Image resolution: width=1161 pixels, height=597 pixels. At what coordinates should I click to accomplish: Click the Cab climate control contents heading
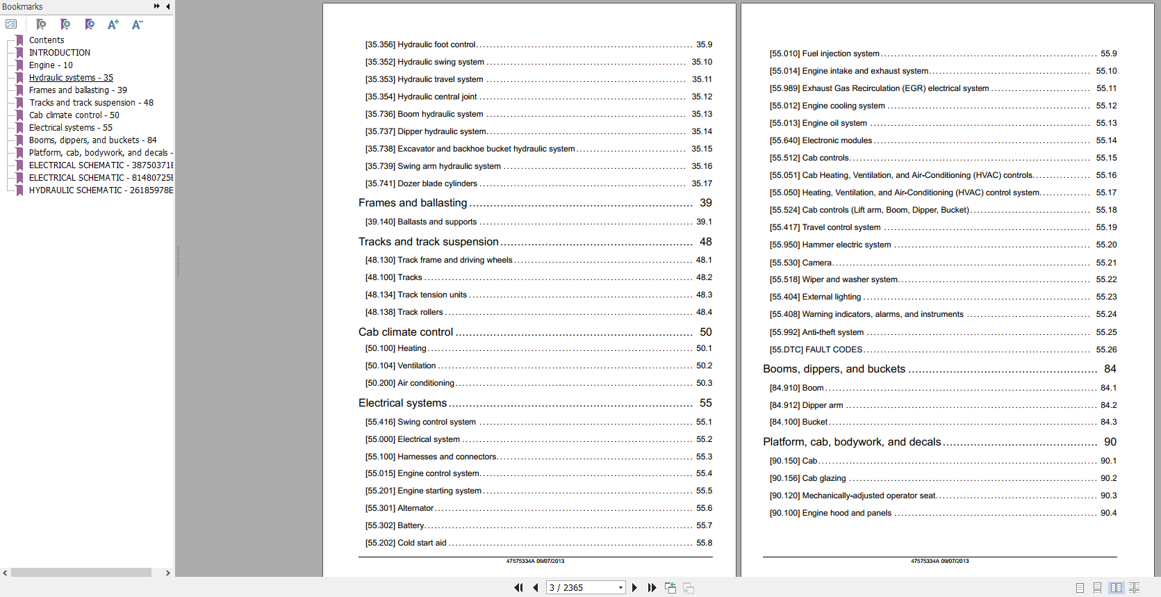(406, 332)
